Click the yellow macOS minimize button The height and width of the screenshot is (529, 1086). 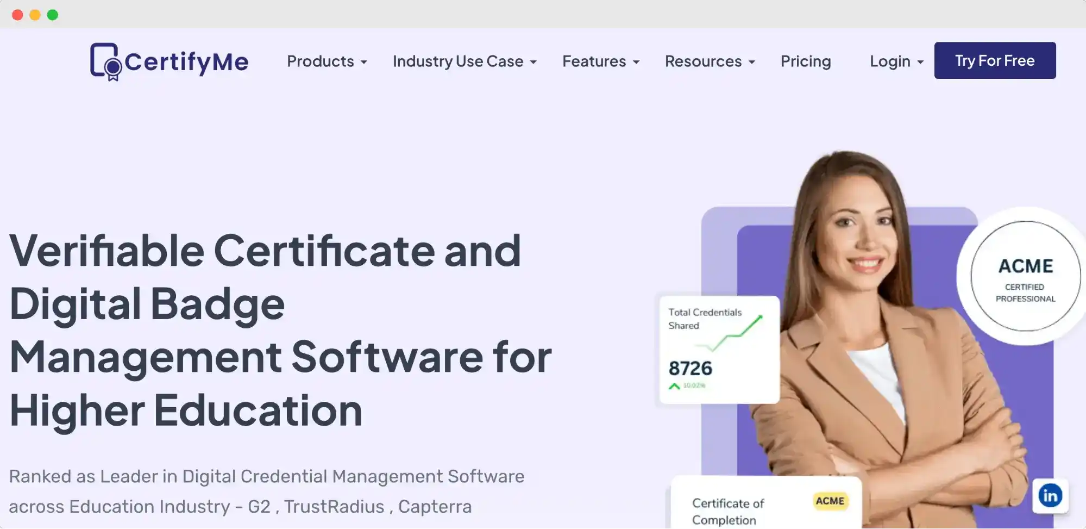pos(35,15)
